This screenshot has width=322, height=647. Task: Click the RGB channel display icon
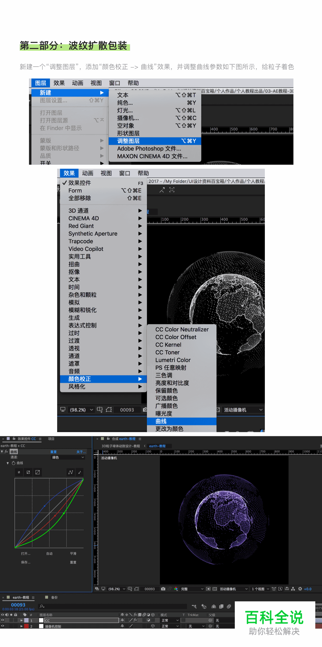[176, 589]
